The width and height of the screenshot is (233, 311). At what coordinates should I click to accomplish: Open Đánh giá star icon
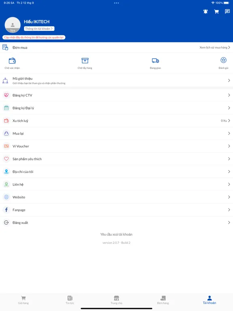point(223,60)
